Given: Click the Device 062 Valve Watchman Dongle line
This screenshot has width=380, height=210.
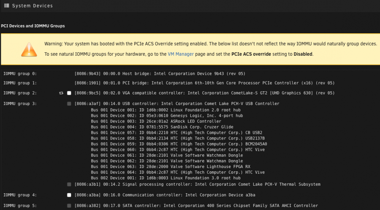Looking at the screenshot, I should click(x=167, y=161).
